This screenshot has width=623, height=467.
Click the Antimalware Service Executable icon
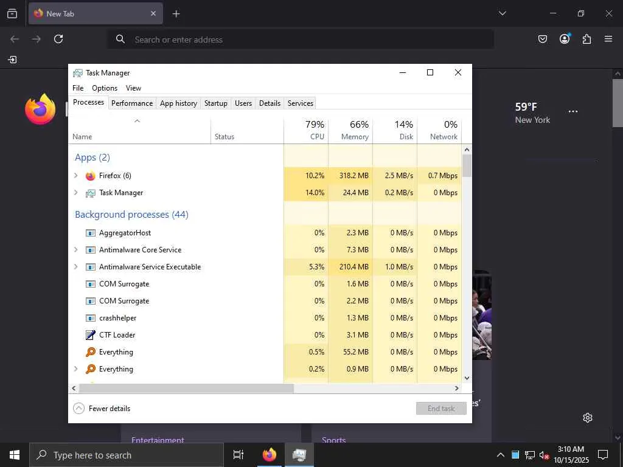tap(91, 267)
